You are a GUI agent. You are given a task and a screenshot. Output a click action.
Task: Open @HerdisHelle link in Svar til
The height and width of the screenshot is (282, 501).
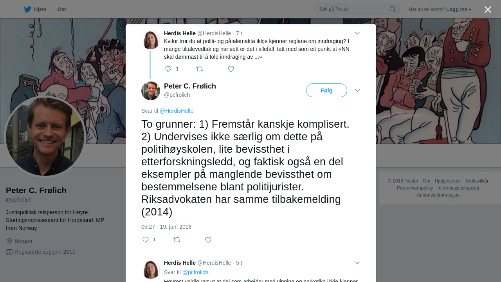pyautogui.click(x=177, y=111)
